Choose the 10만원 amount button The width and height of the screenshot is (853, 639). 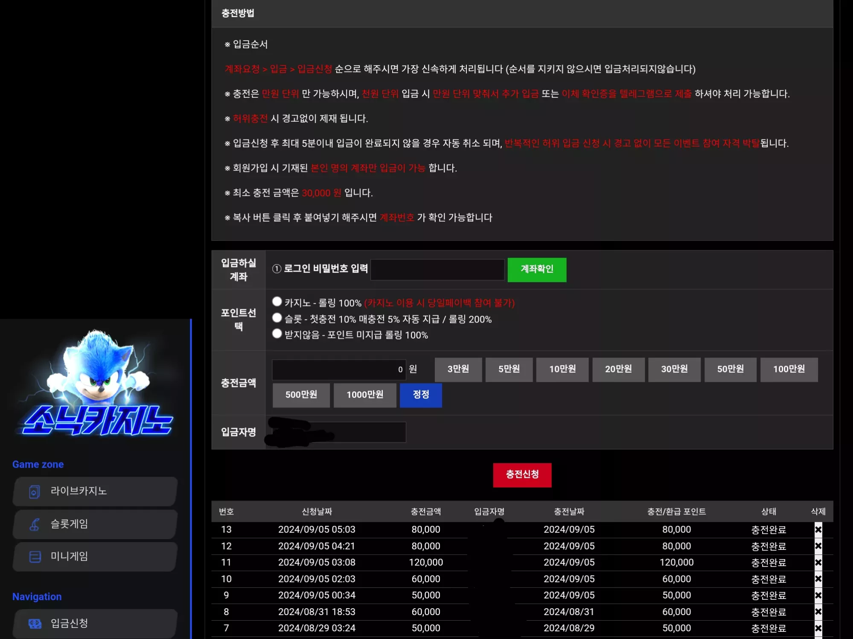(x=562, y=369)
